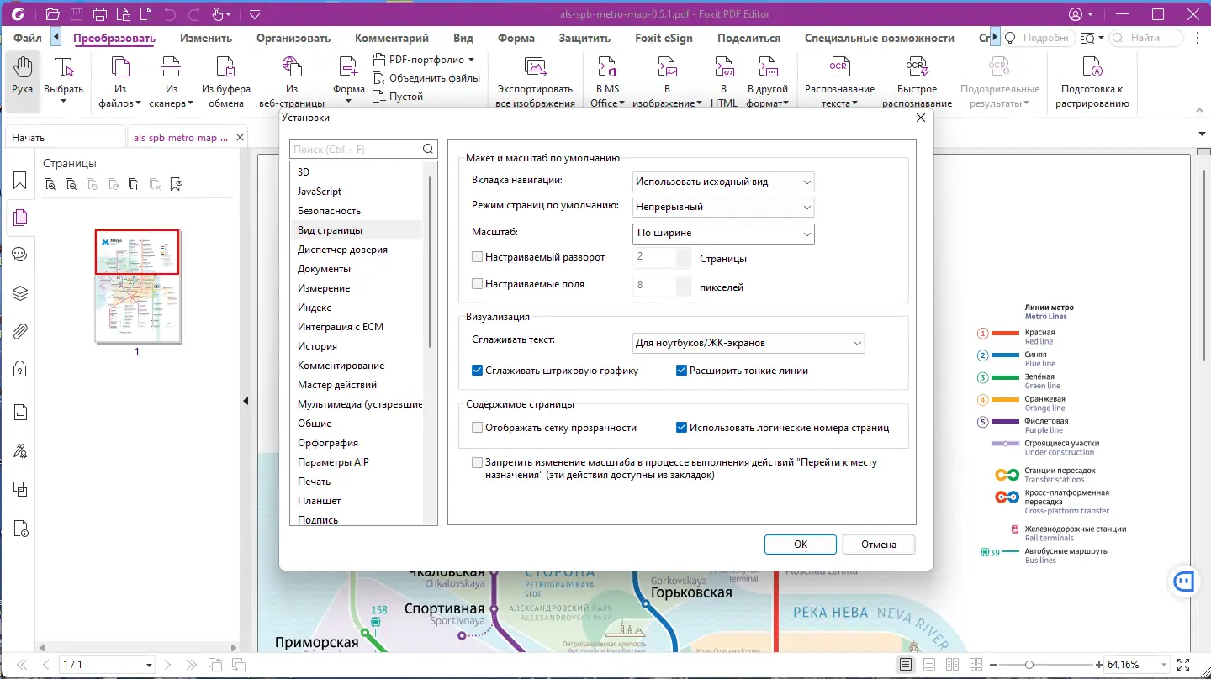Select Безопасность in settings list
The height and width of the screenshot is (679, 1211).
click(x=329, y=211)
